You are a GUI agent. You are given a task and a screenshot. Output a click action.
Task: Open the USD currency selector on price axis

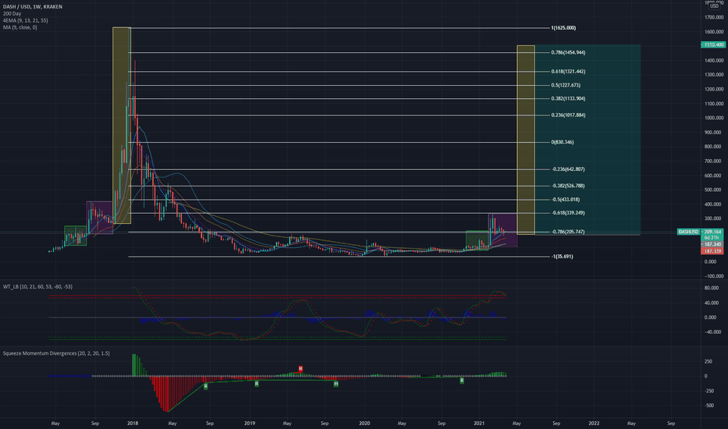point(714,5)
